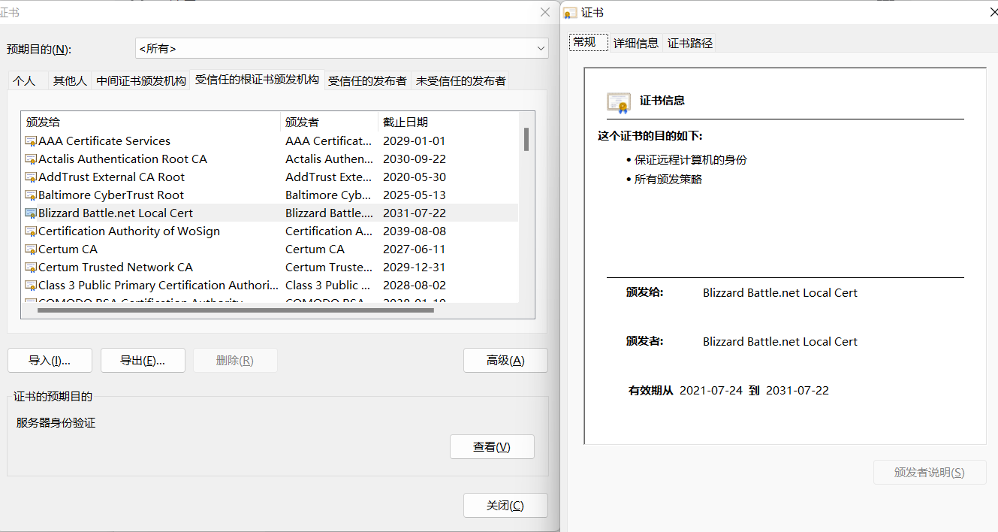Click the 高级(A) button
The width and height of the screenshot is (998, 532).
[x=505, y=360]
